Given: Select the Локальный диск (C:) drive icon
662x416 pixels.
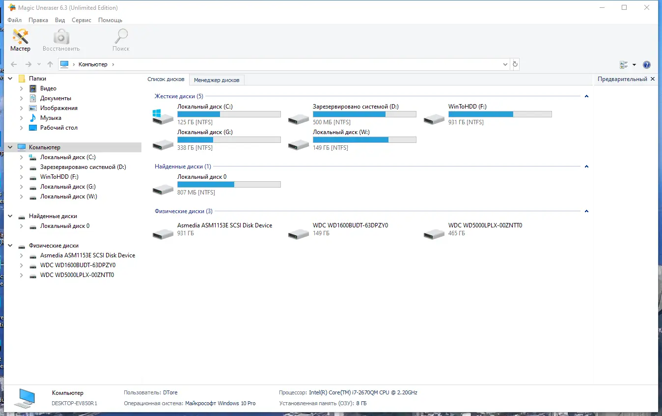Looking at the screenshot, I should [x=163, y=117].
